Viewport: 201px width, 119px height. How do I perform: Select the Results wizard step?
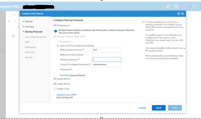coord(29,57)
